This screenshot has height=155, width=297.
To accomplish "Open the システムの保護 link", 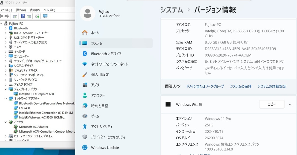I will click(241, 86).
